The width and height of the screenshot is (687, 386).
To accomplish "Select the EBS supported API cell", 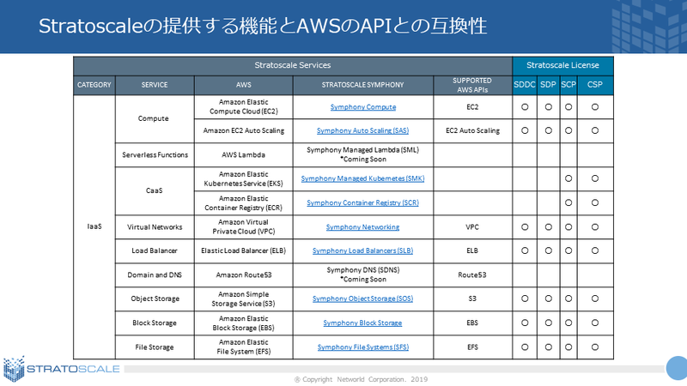I will pyautogui.click(x=473, y=323).
